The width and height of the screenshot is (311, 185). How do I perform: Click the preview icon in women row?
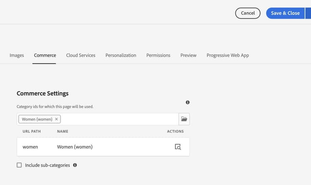[178, 147]
